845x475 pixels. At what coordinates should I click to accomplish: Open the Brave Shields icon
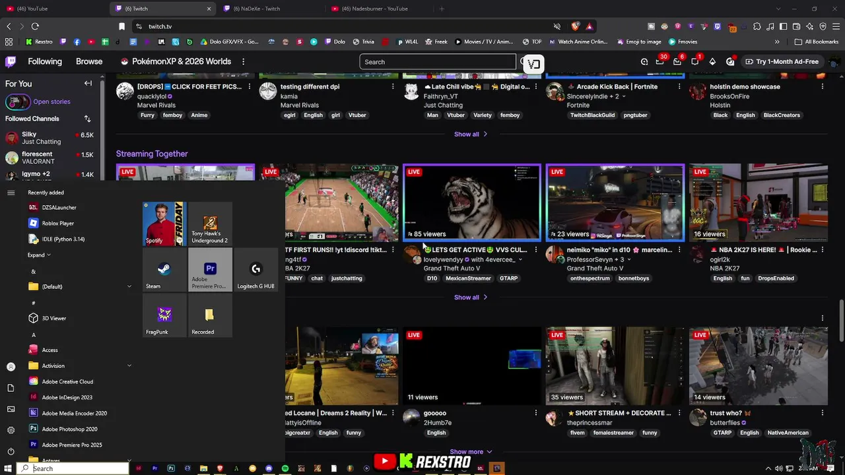(576, 26)
